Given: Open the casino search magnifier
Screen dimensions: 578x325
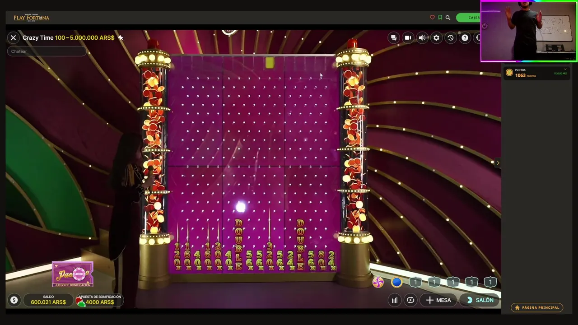Looking at the screenshot, I should (x=448, y=18).
